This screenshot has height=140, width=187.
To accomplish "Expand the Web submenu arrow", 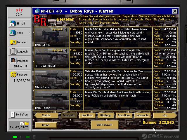I will point(29,33).
